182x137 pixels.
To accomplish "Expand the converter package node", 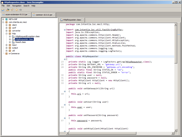I will coord(7,31).
